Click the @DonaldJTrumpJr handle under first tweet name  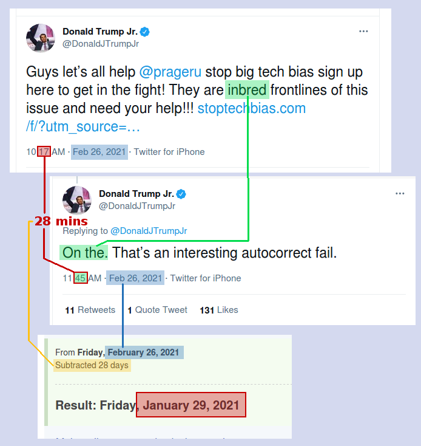pos(101,44)
